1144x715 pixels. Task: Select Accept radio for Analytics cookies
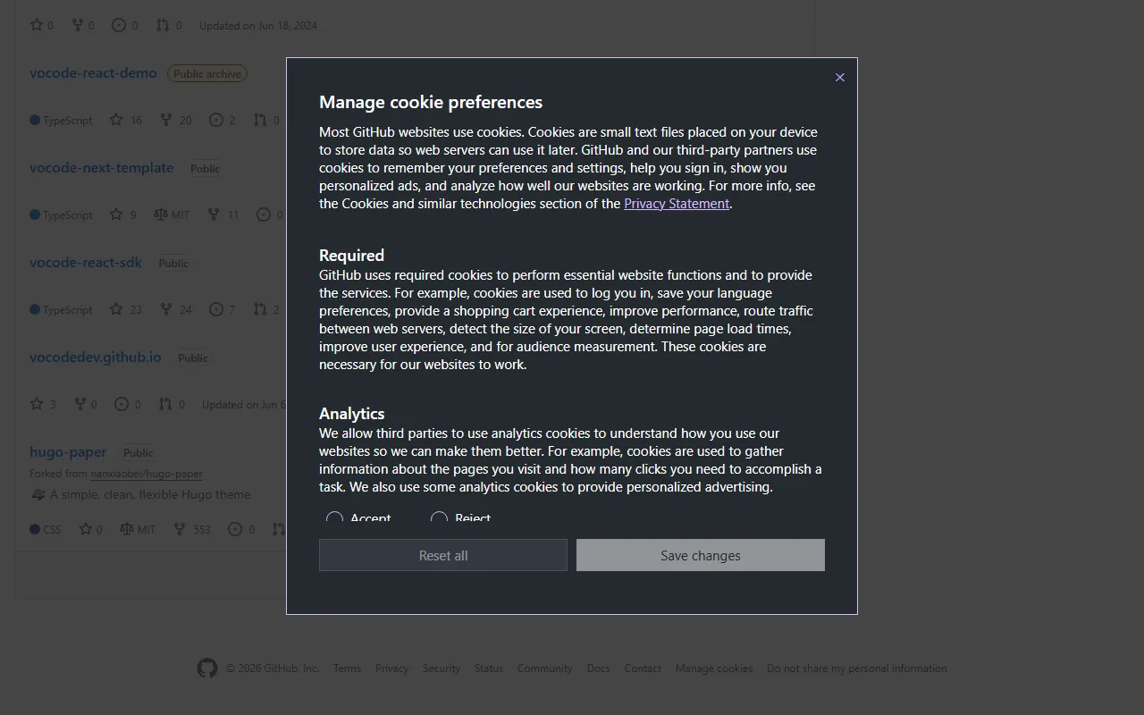[334, 518]
